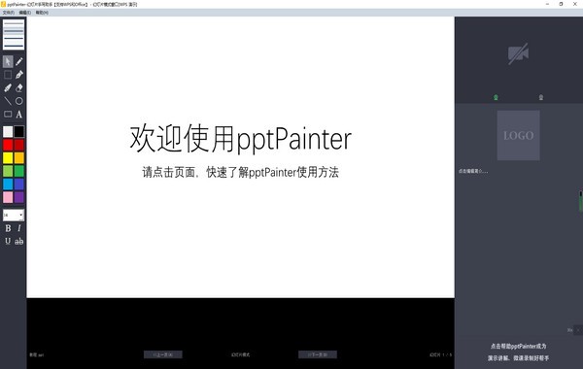Viewport: 583px width, 369px height.
Task: Pick the bright red color swatch
Action: [8, 145]
